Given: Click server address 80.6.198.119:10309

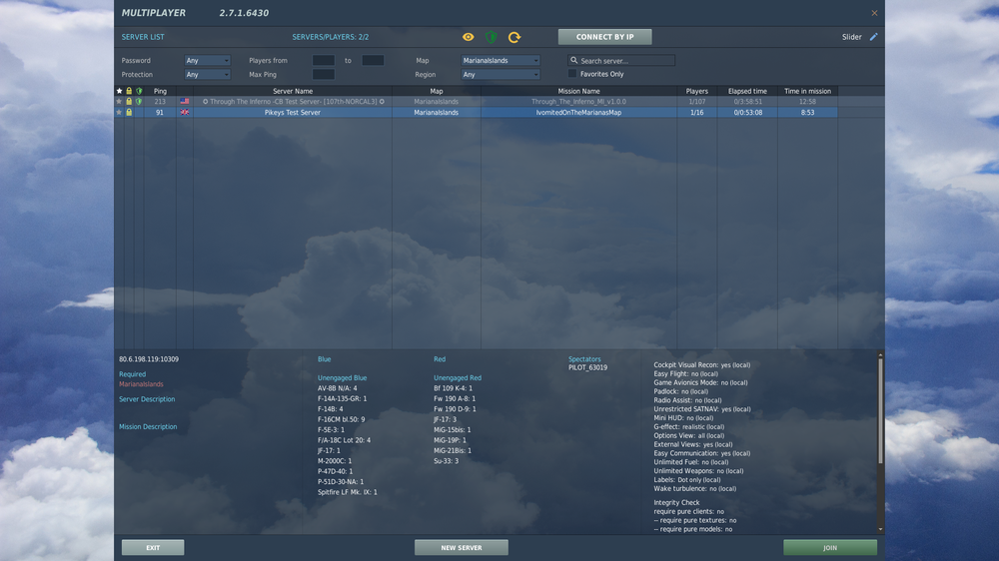Looking at the screenshot, I should tap(149, 359).
